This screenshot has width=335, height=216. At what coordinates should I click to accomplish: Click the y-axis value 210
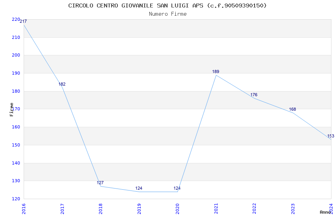coord(16,37)
